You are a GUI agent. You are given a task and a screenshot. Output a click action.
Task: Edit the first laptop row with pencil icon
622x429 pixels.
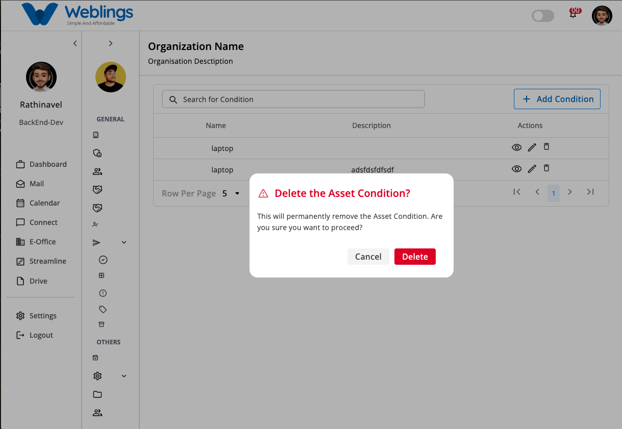click(x=532, y=147)
